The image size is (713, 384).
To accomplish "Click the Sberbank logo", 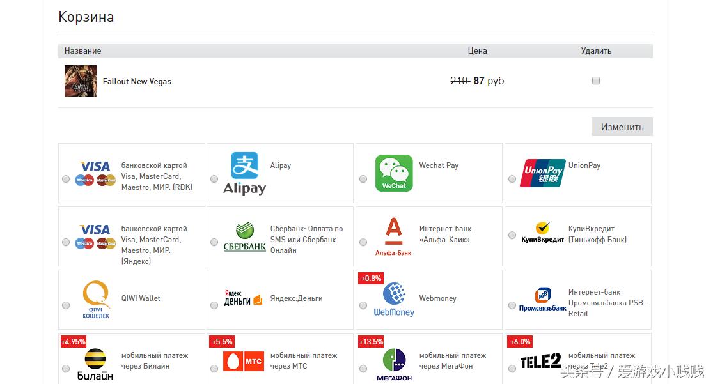I will click(x=244, y=236).
